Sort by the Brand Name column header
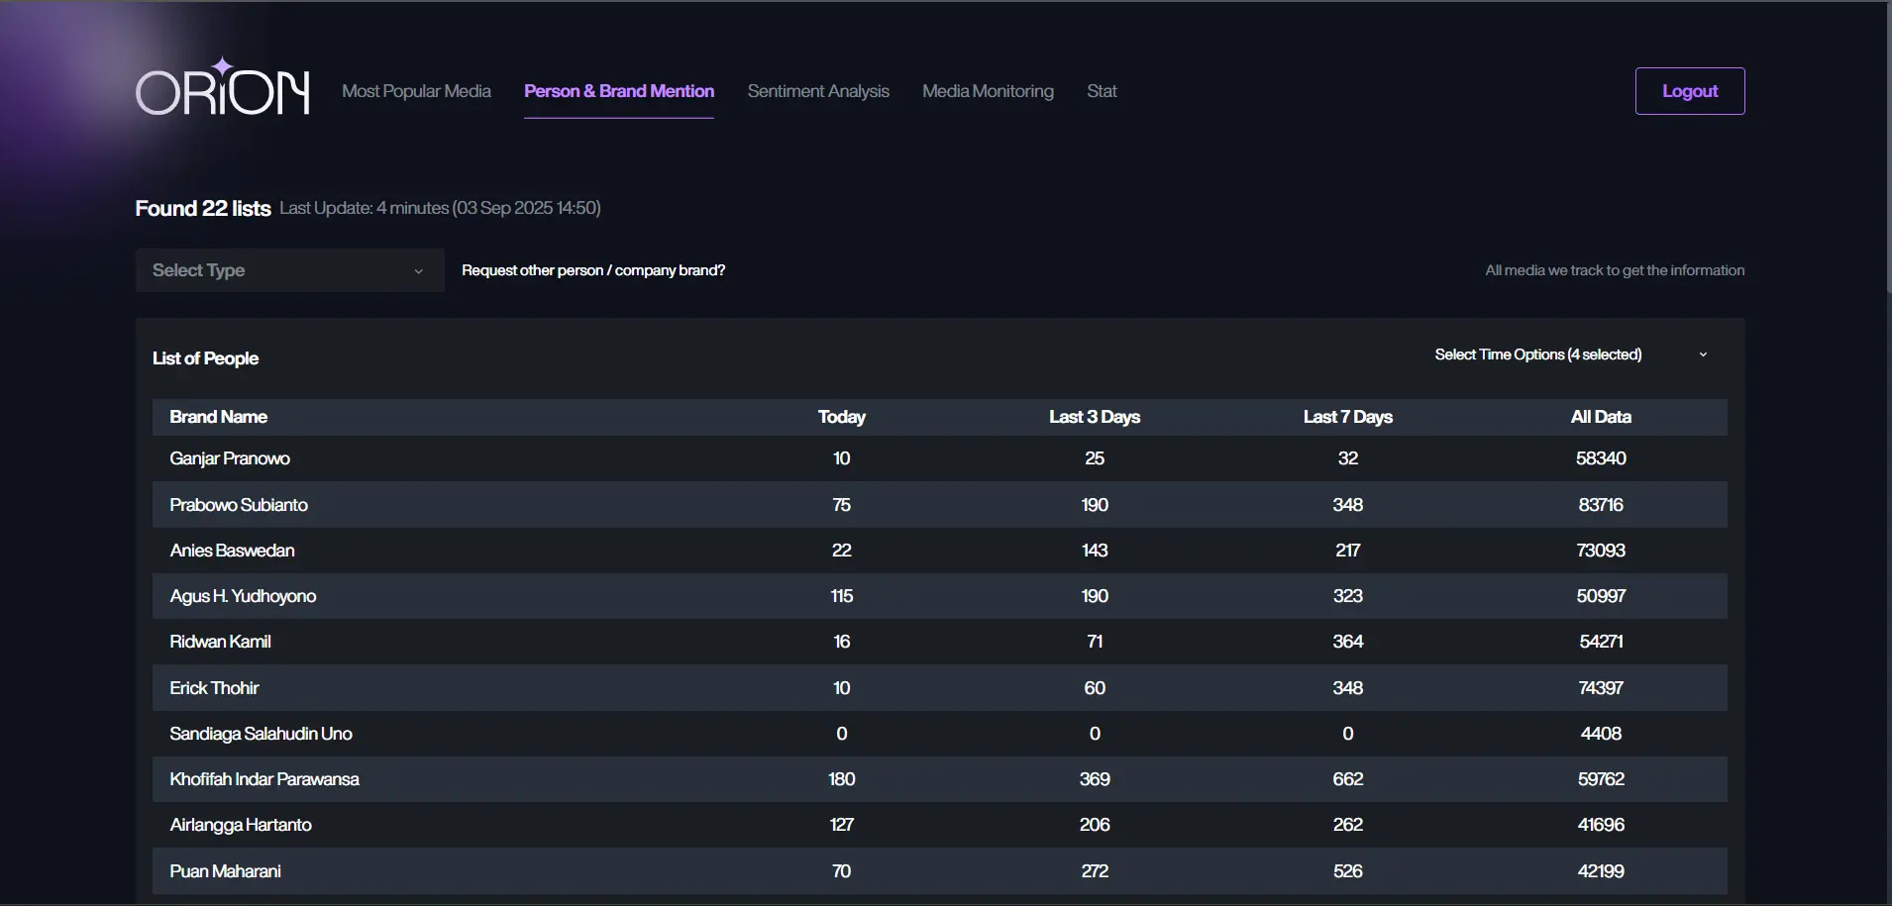The image size is (1892, 906). [218, 417]
